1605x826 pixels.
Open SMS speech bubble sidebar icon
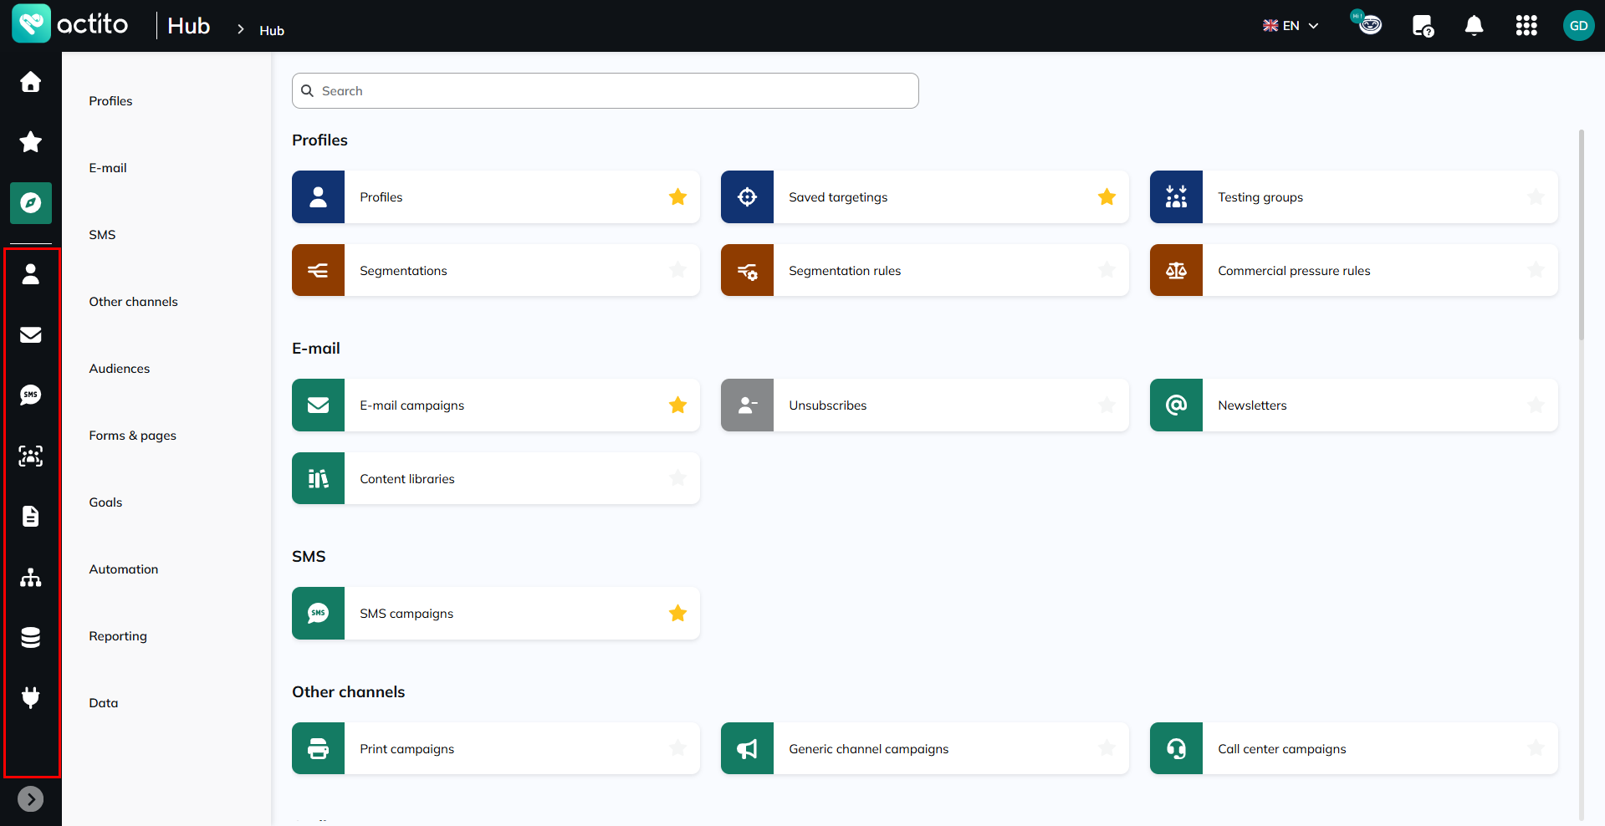coord(31,395)
